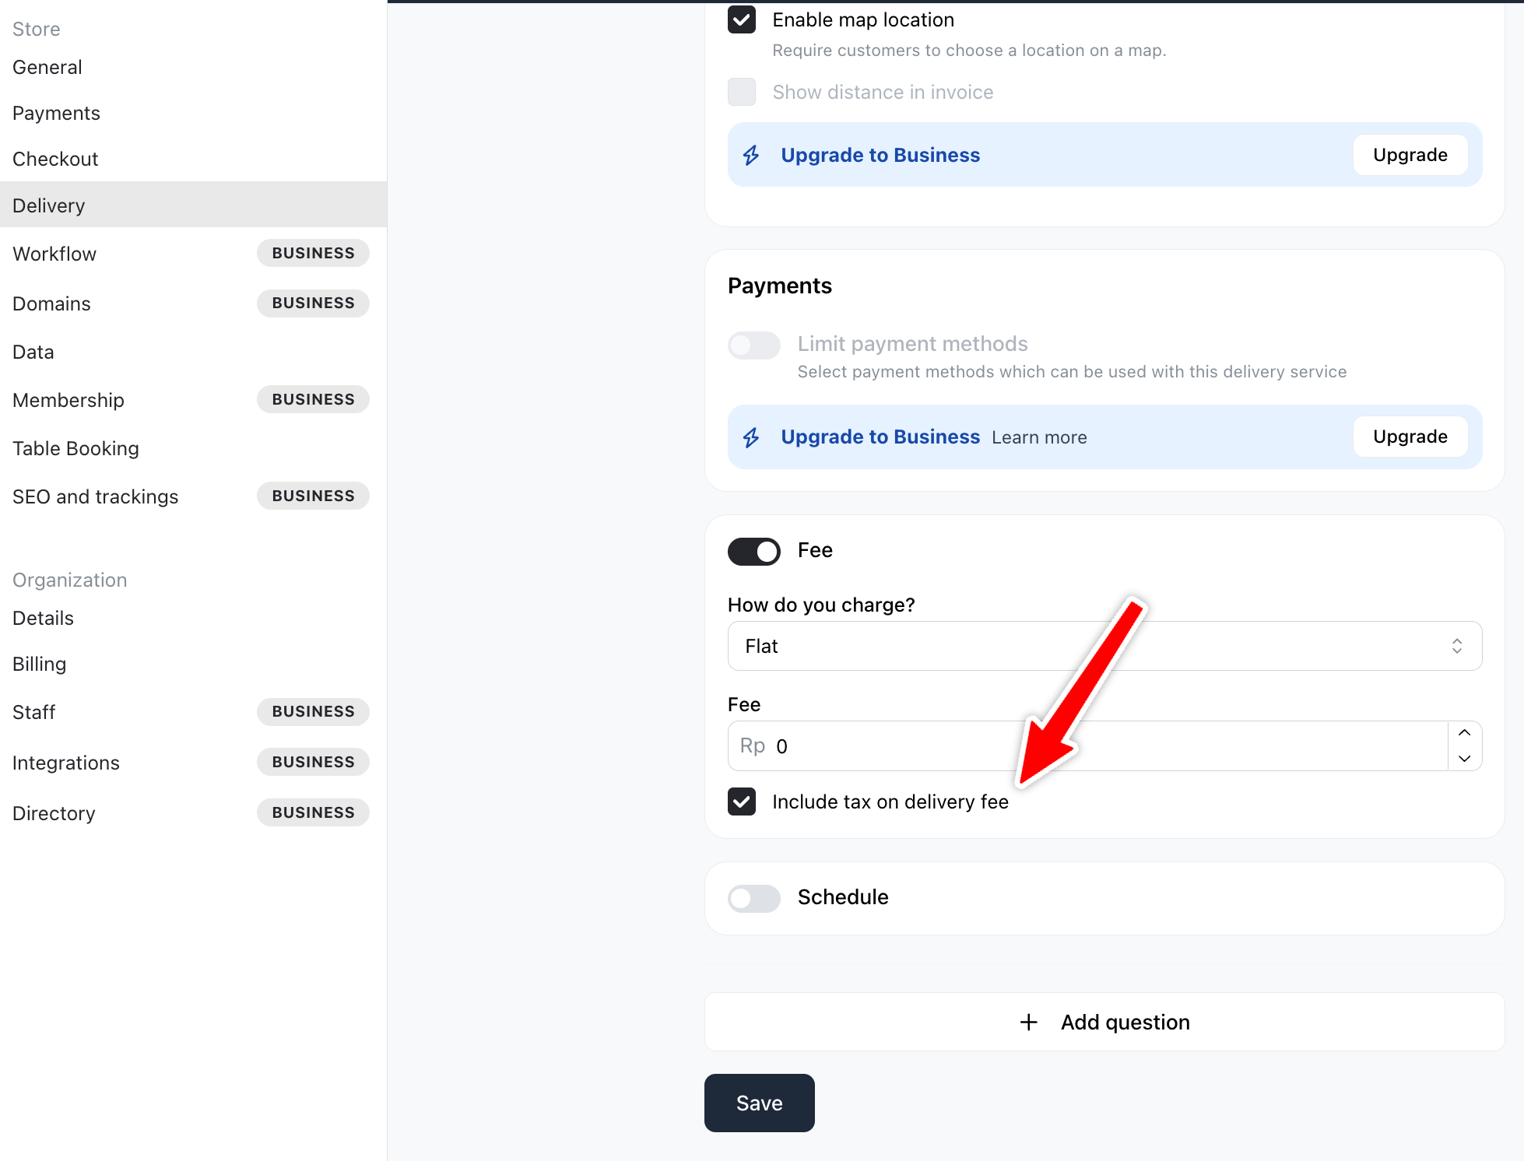Enable the Schedule toggle
Image resolution: width=1524 pixels, height=1161 pixels.
point(753,898)
